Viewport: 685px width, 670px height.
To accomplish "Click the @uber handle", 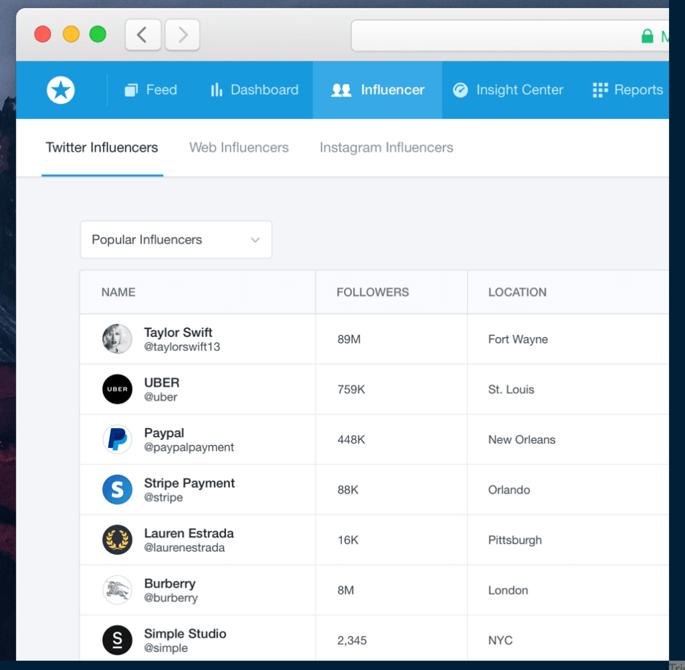I will tap(161, 397).
